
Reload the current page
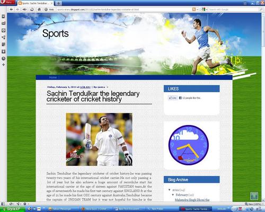tap(32, 10)
